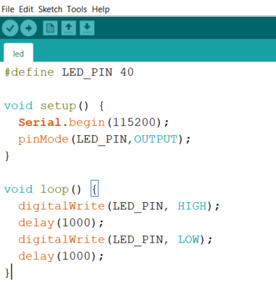This screenshot has height=292, width=276.
Task: Select the led sketch tab
Action: click(18, 53)
